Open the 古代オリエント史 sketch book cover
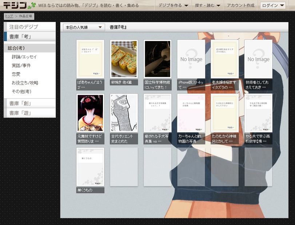The height and width of the screenshot is (225, 295). (124, 113)
